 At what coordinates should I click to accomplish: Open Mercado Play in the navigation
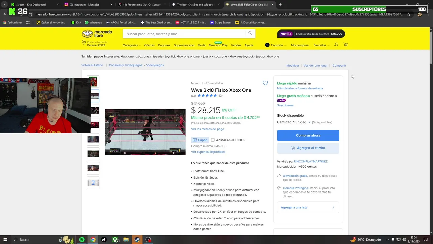click(x=218, y=45)
